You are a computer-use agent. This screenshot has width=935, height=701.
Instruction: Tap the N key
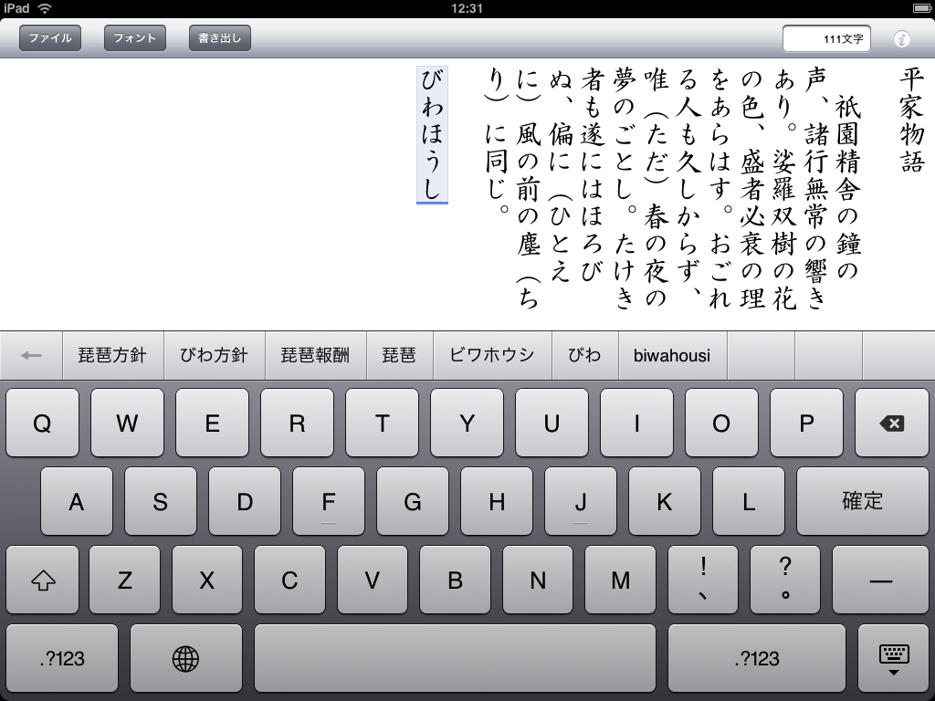coord(538,580)
